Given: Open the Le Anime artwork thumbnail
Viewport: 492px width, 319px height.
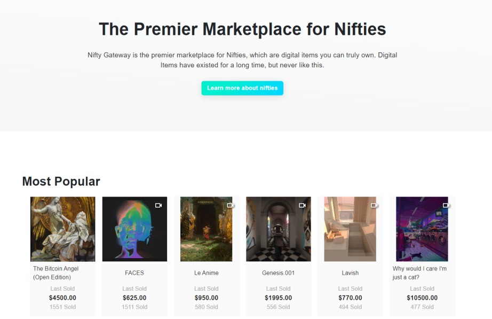Looking at the screenshot, I should point(207,229).
